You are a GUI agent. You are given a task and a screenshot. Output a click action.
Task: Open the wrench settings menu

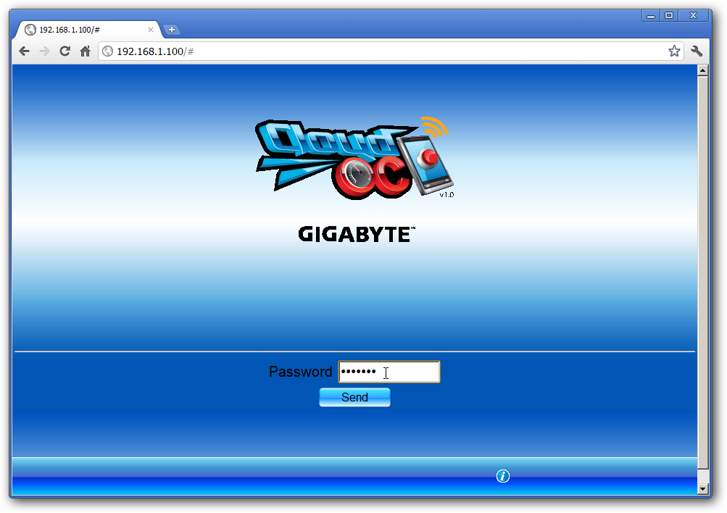tap(697, 51)
